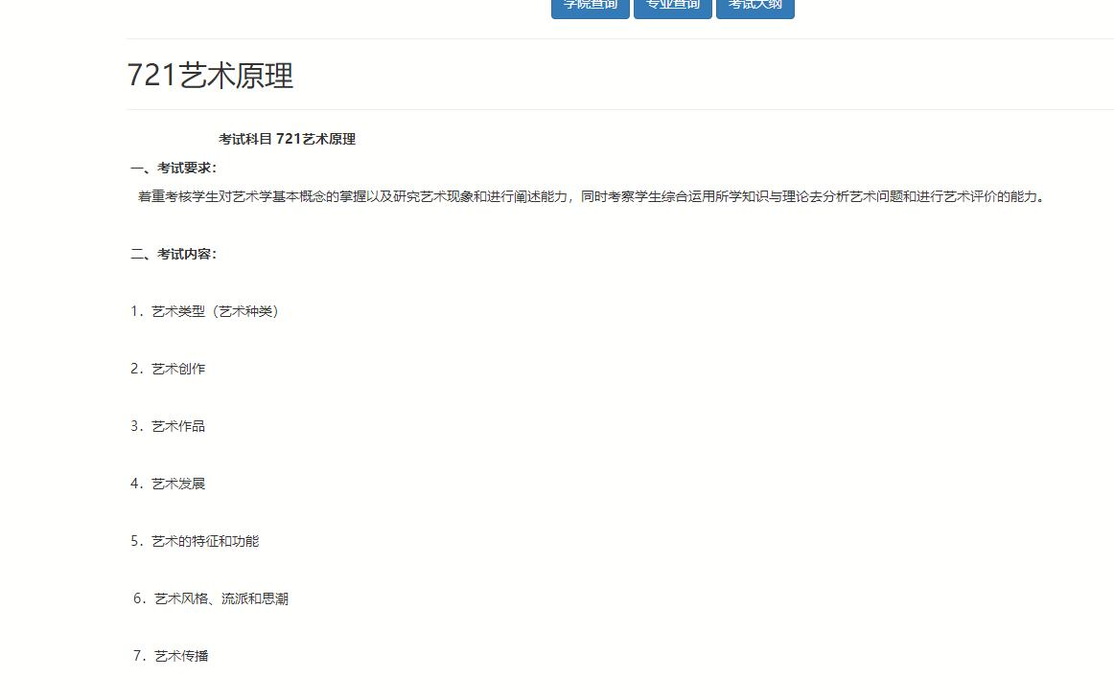Click the phrase 同时考察学生 in the requirements paragraph
This screenshot has height=699, width=1114.
point(620,196)
